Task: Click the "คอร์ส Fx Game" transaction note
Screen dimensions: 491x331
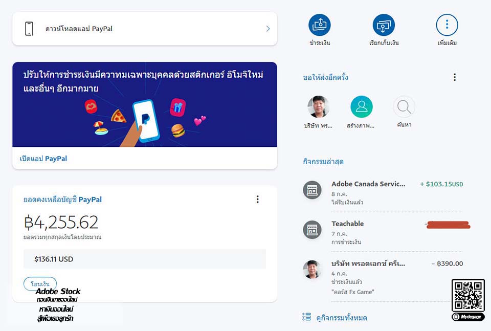Action: pos(352,292)
